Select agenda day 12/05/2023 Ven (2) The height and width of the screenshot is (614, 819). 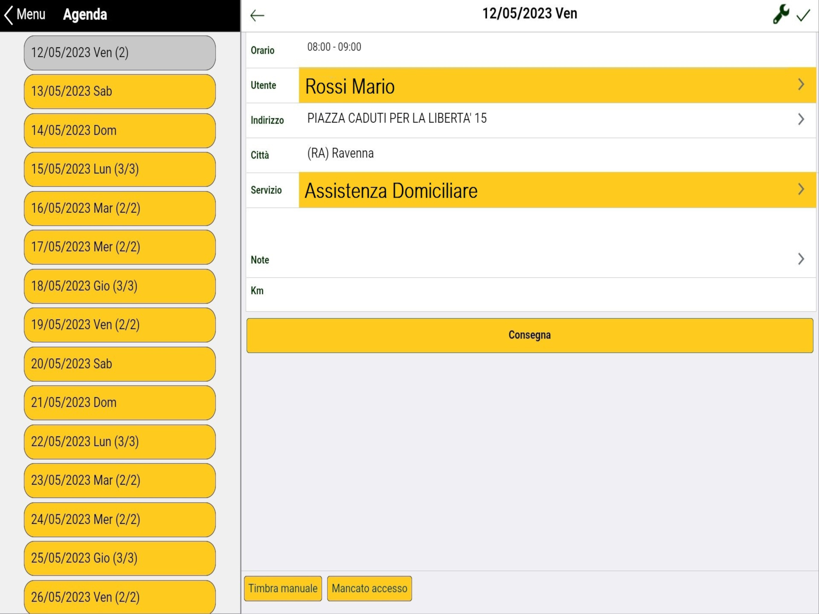point(120,53)
